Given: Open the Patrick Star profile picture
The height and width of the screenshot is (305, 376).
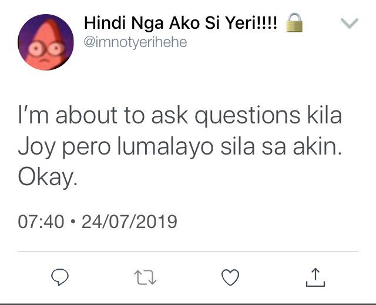Looking at the screenshot, I should click(46, 42).
